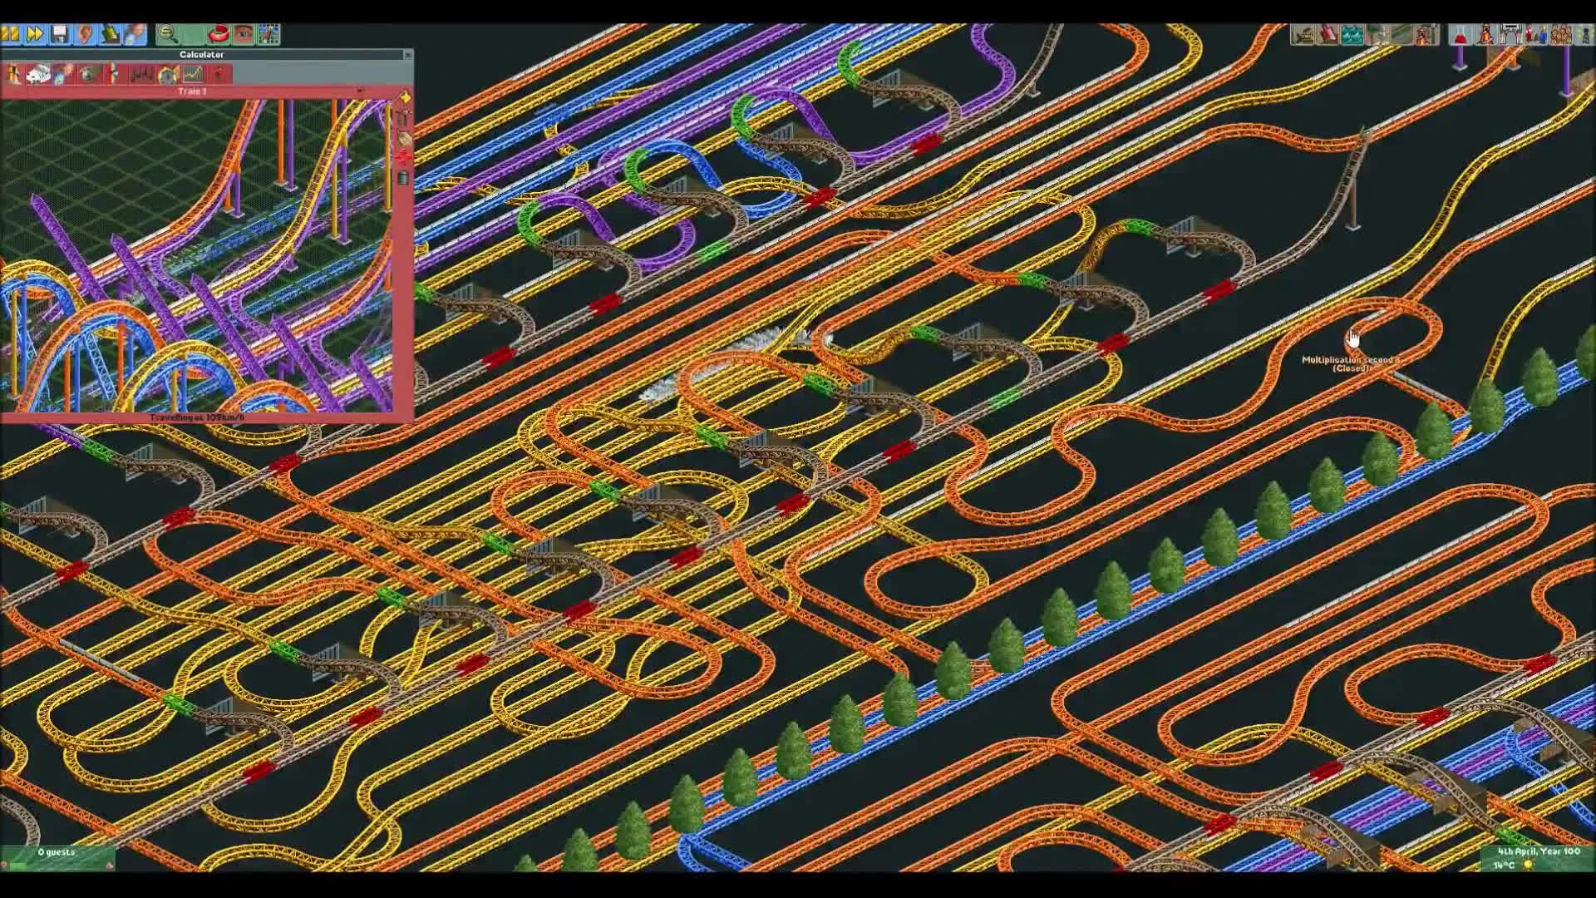Viewport: 1596px width, 898px height.
Task: Switch to the vehicle tab in Calculator window
Action: 39,75
